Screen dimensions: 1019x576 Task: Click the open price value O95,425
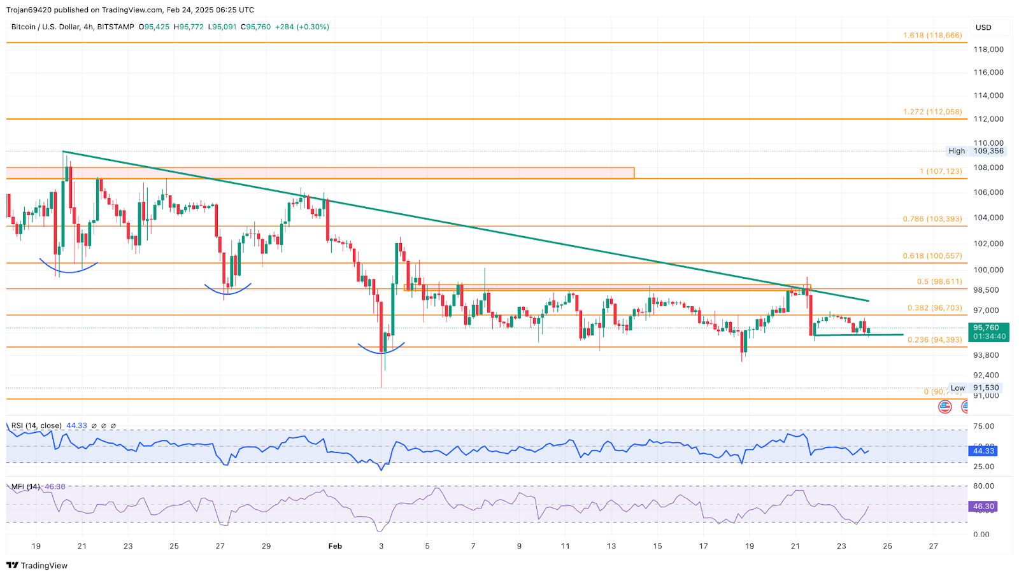[154, 27]
